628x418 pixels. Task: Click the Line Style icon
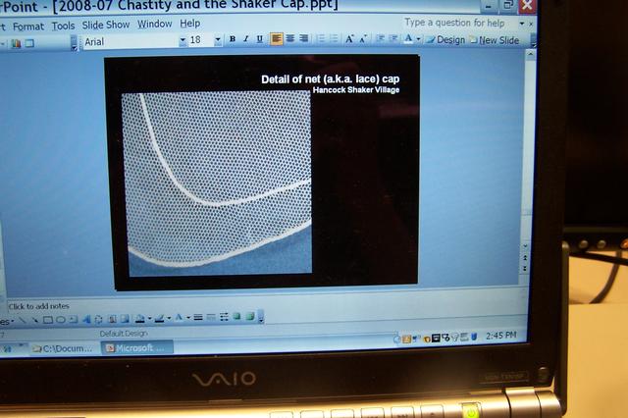(198, 318)
